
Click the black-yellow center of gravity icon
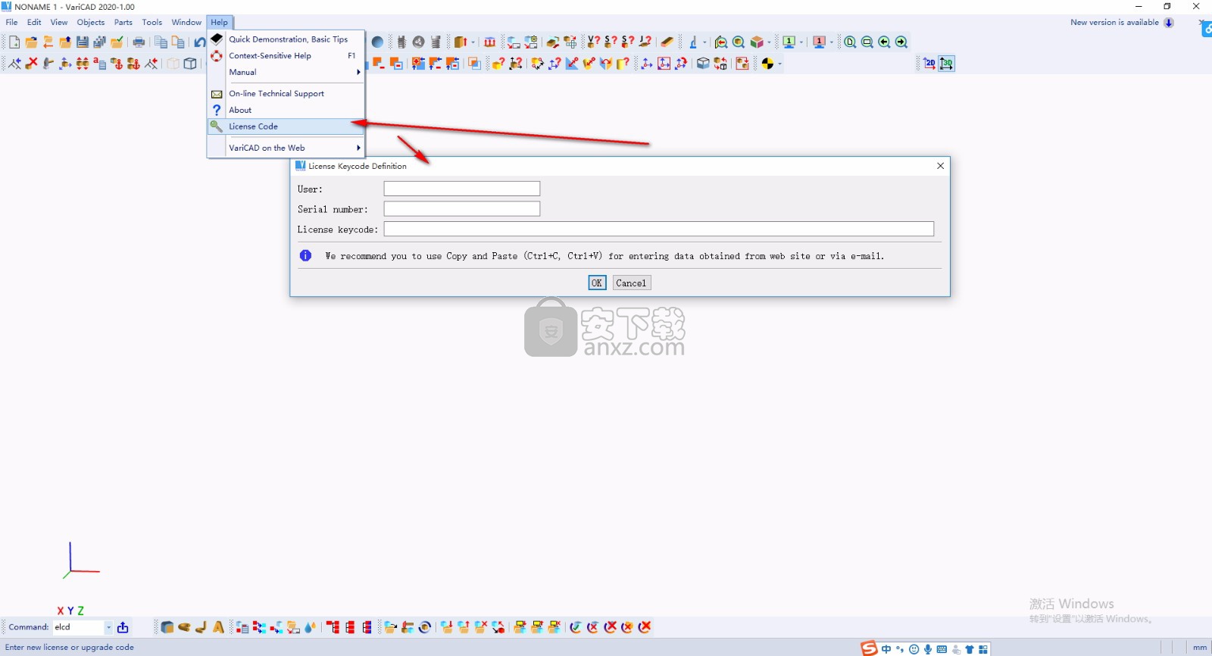tap(767, 64)
